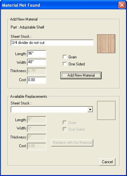
Task: Enable the Grain checkbox under Add New Material
Action: [x=65, y=57]
